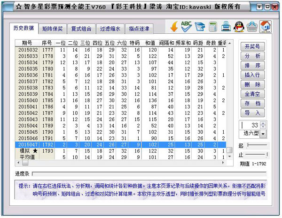Click the table scroll down arrow
282x218 pixels.
229,157
